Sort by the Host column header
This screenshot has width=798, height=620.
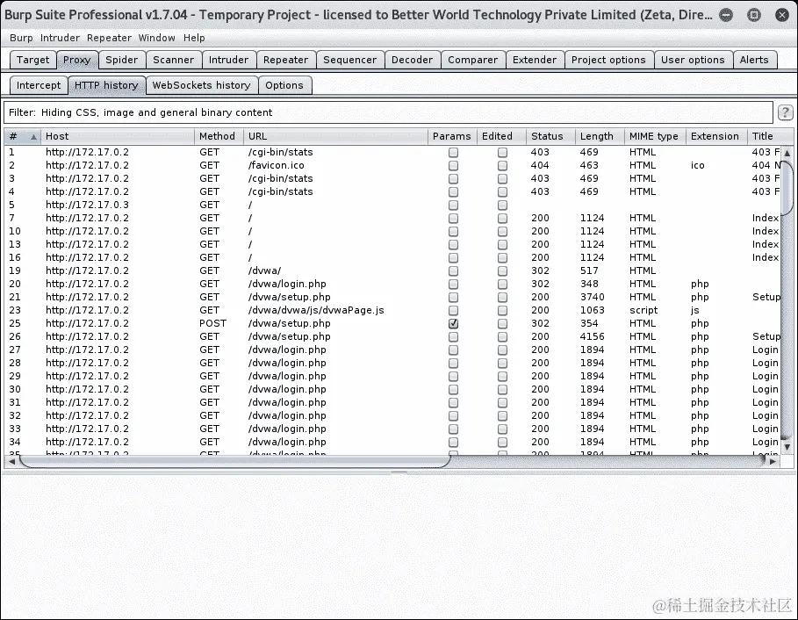(118, 136)
